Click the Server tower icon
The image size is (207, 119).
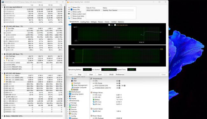pos(70,96)
